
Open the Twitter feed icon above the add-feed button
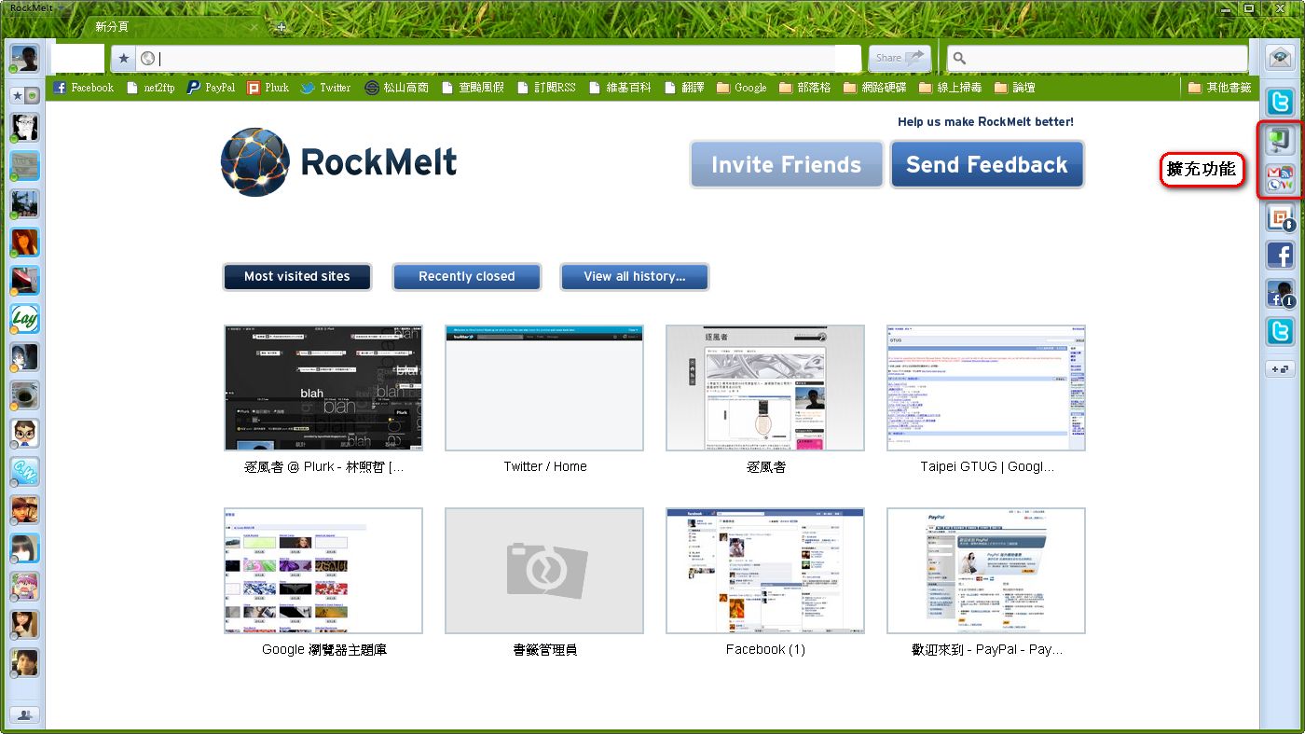click(x=1280, y=332)
